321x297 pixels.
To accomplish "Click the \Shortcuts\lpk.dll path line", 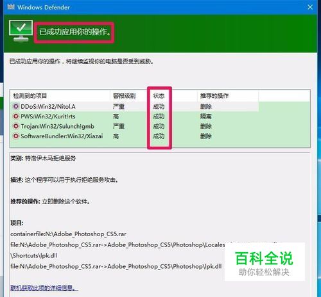I will (34, 255).
